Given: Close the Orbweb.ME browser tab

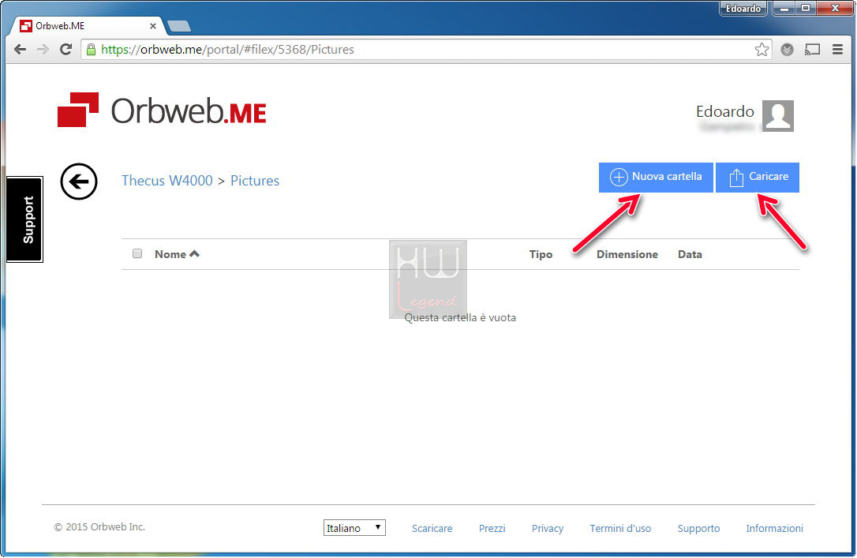Looking at the screenshot, I should 152,26.
